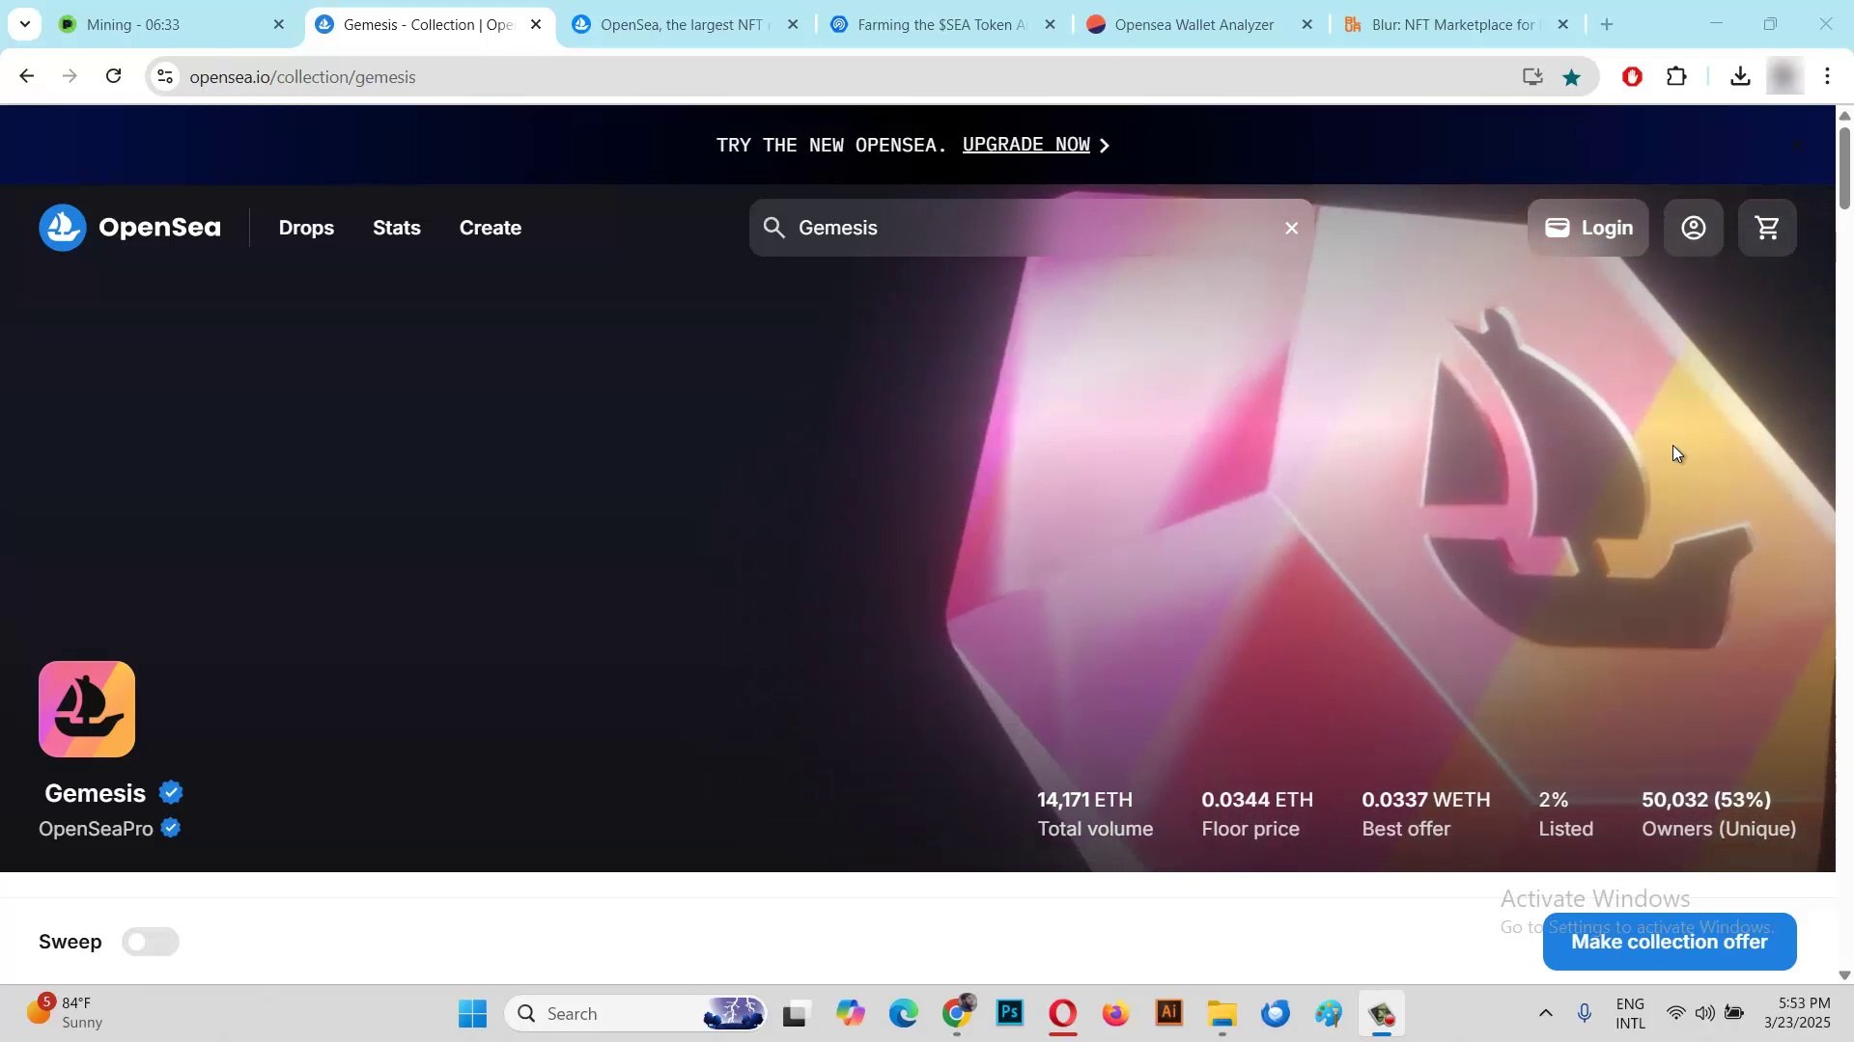
Task: Click the OpenSea logo icon
Action: click(63, 228)
